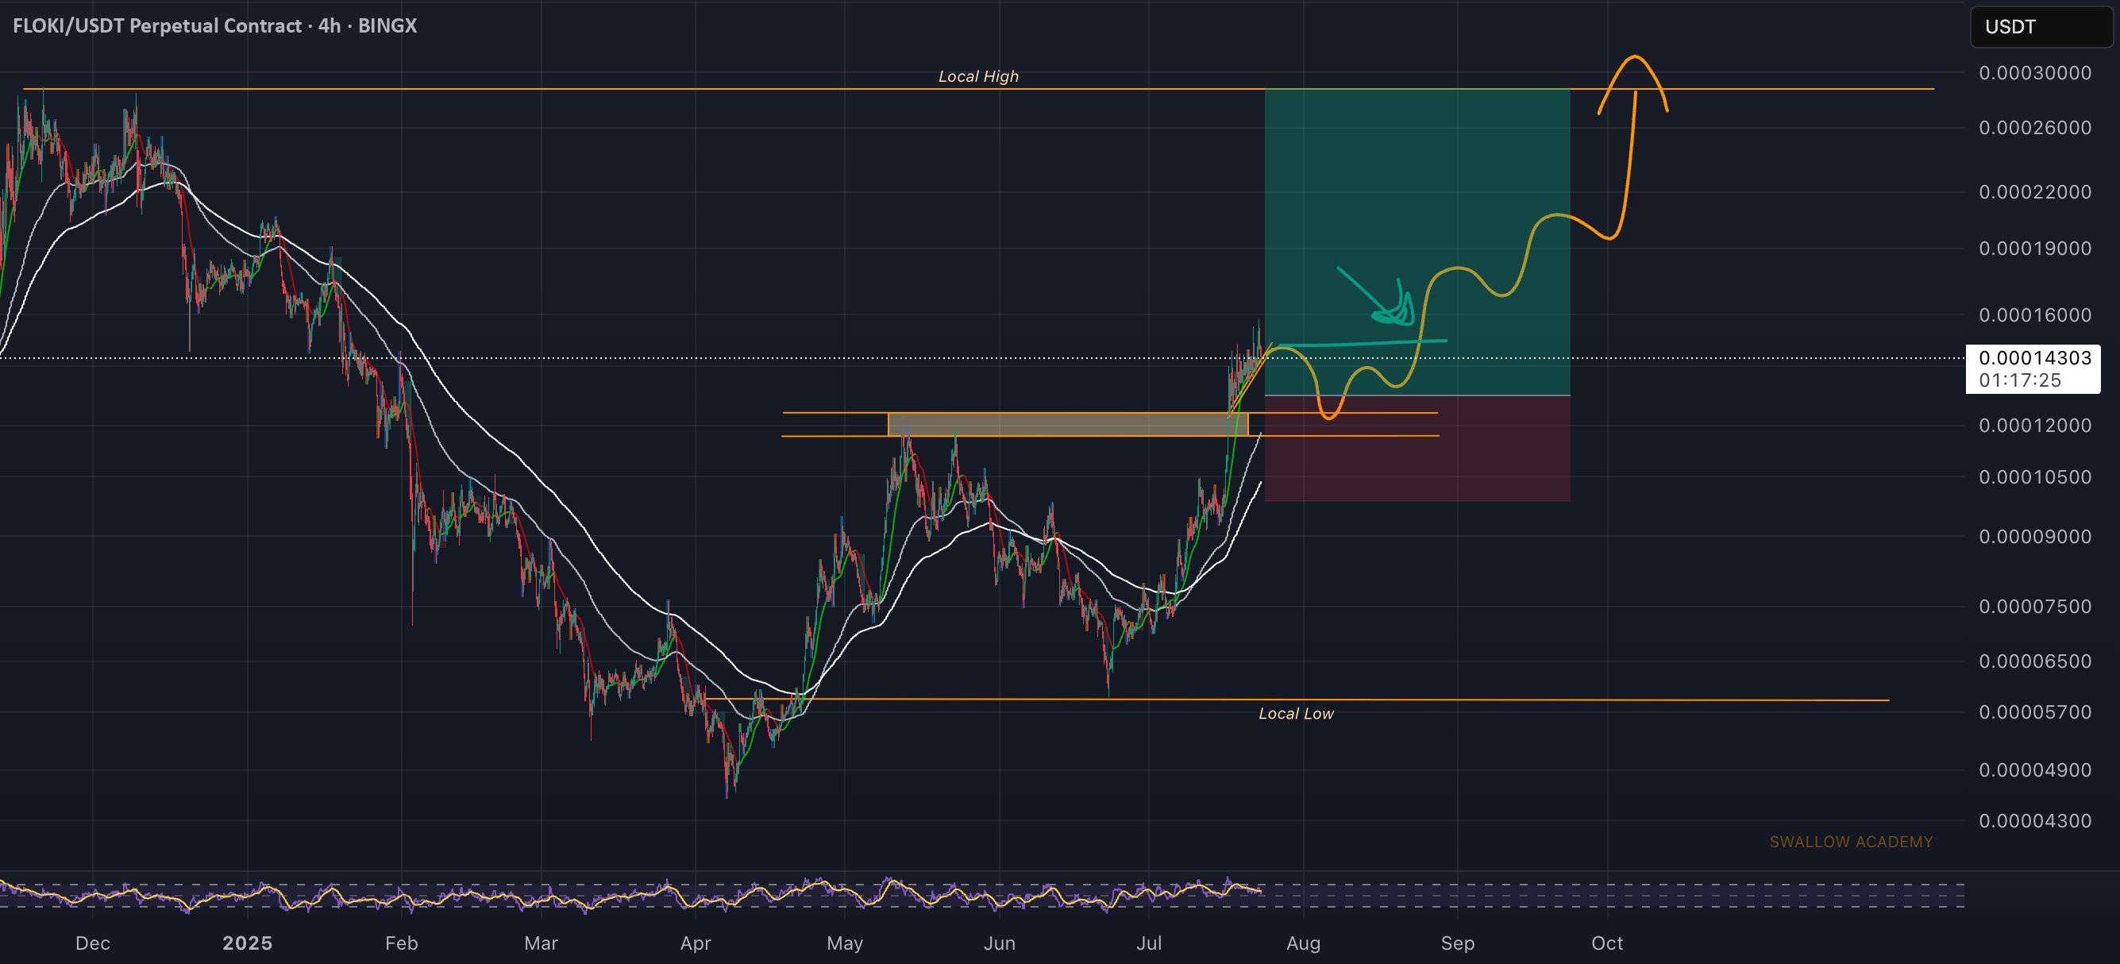Click the 0.00005700 price scale label
The width and height of the screenshot is (2120, 964).
coord(2034,712)
